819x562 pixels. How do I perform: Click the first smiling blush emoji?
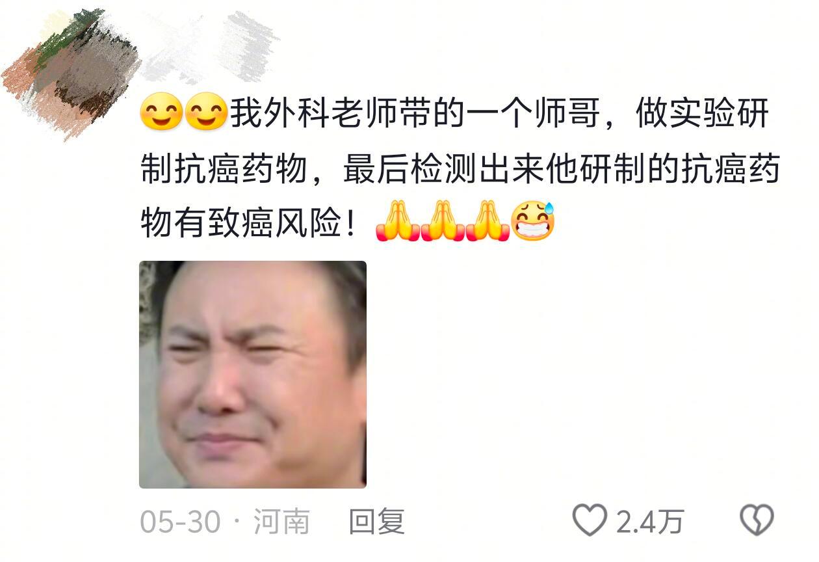tap(162, 114)
